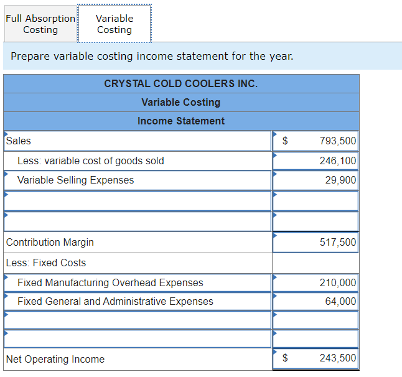
Task: Click the 'CRYSTAL COLD COOLERS INC.' header
Action: [181, 84]
